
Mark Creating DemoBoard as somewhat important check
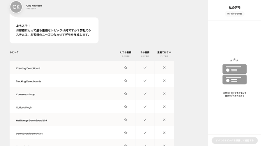click(145, 68)
